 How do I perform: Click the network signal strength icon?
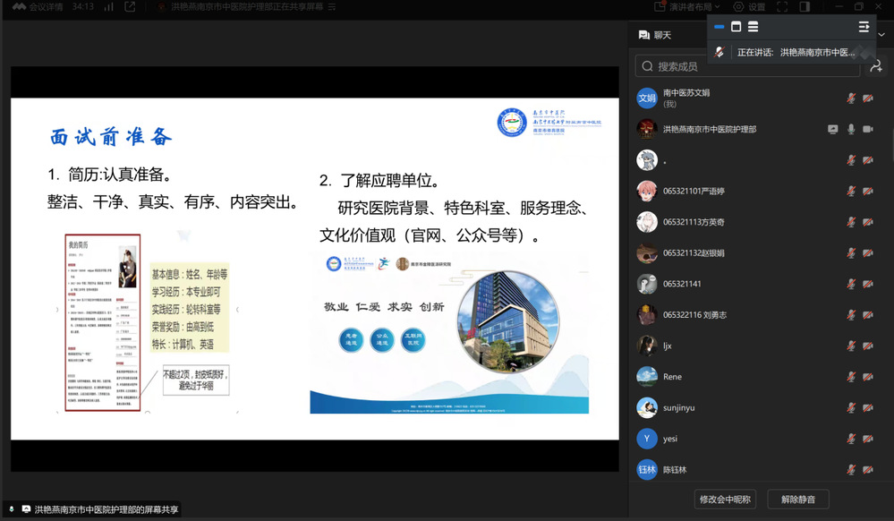point(108,7)
